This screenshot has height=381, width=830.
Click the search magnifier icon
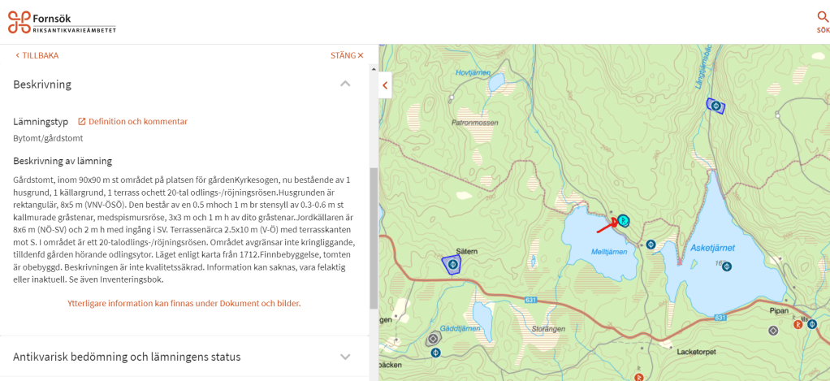pyautogui.click(x=823, y=16)
